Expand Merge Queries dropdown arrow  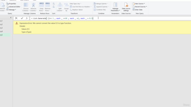point(108,4)
